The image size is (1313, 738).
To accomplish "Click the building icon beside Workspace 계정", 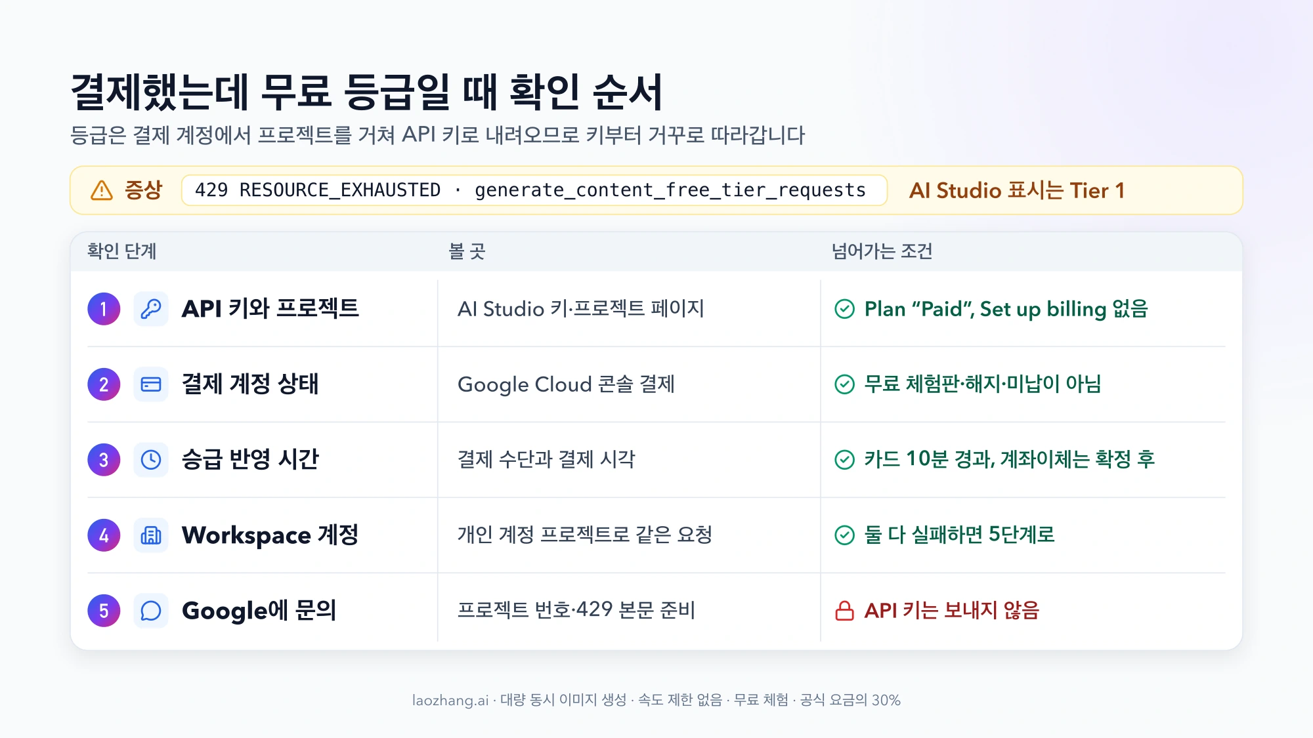I will click(x=151, y=535).
